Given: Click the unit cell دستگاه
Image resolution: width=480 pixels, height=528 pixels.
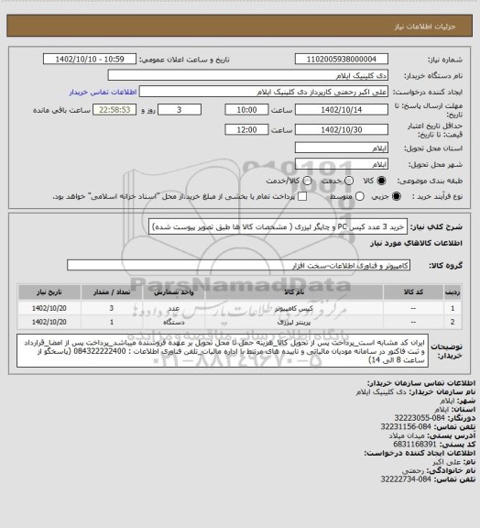Looking at the screenshot, I should [174, 323].
